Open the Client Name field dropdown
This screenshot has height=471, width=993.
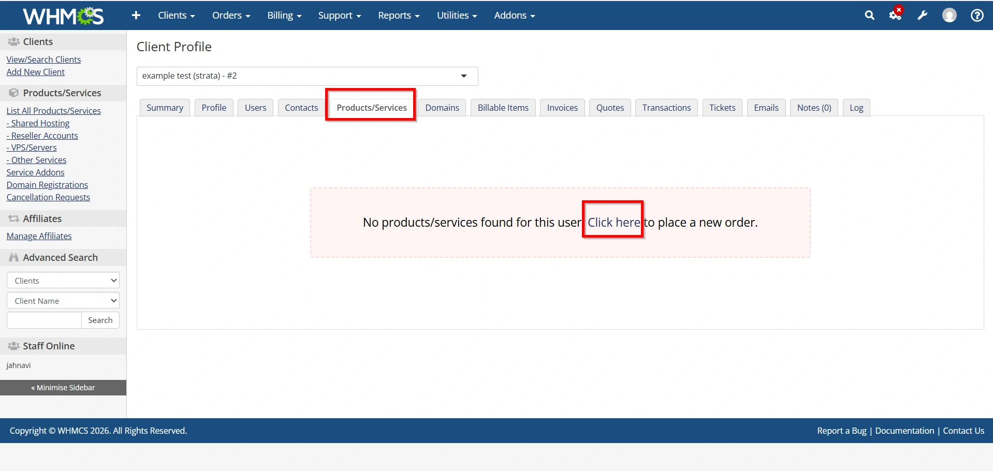pyautogui.click(x=63, y=301)
